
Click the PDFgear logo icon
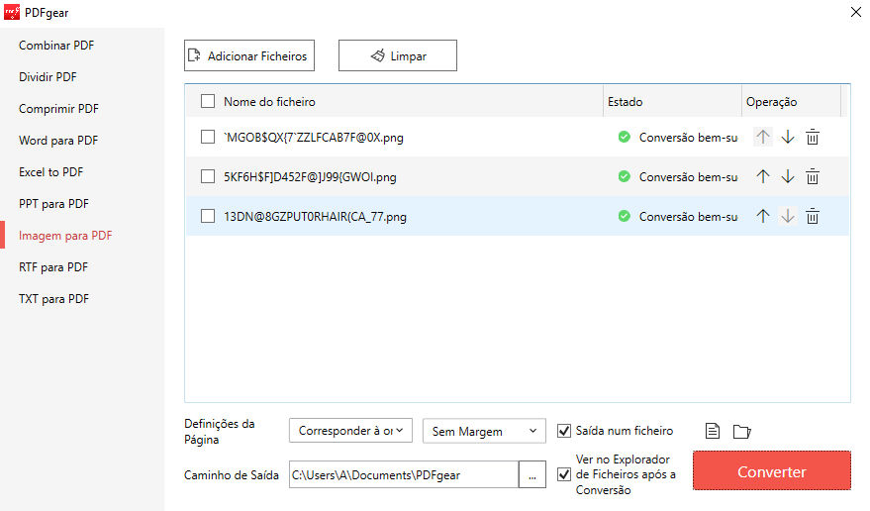[x=12, y=12]
